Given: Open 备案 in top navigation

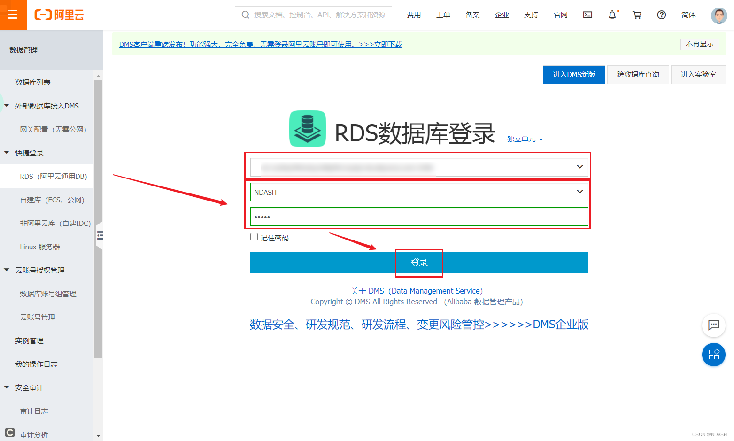Looking at the screenshot, I should coord(472,15).
